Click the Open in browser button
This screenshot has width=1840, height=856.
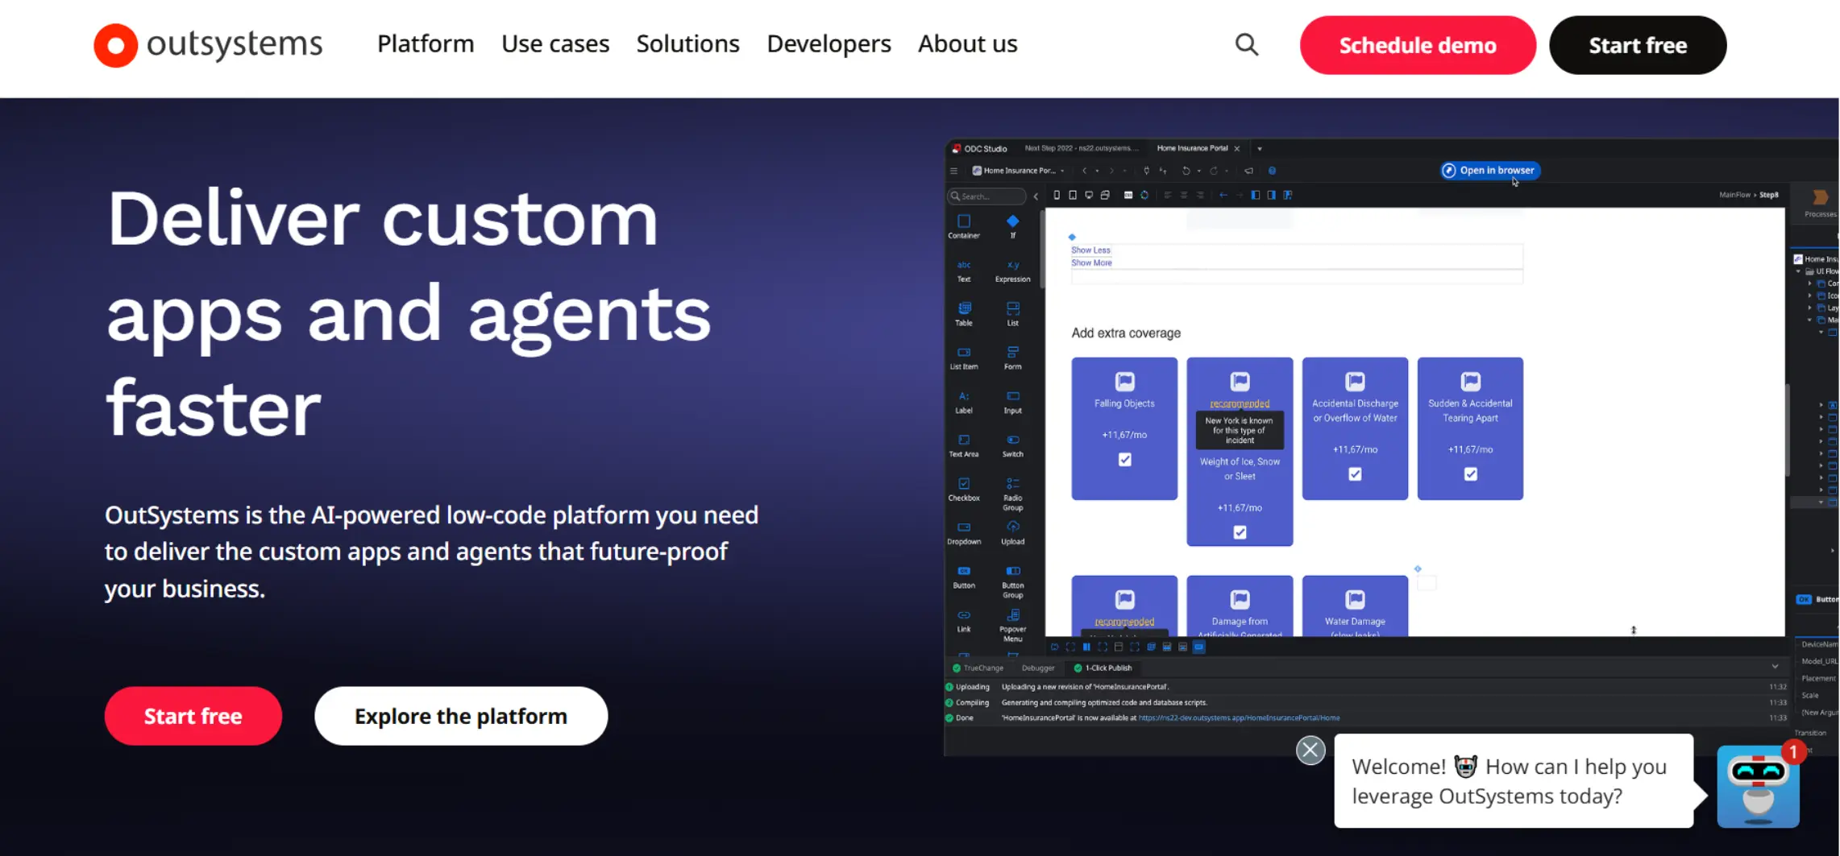[x=1489, y=170]
